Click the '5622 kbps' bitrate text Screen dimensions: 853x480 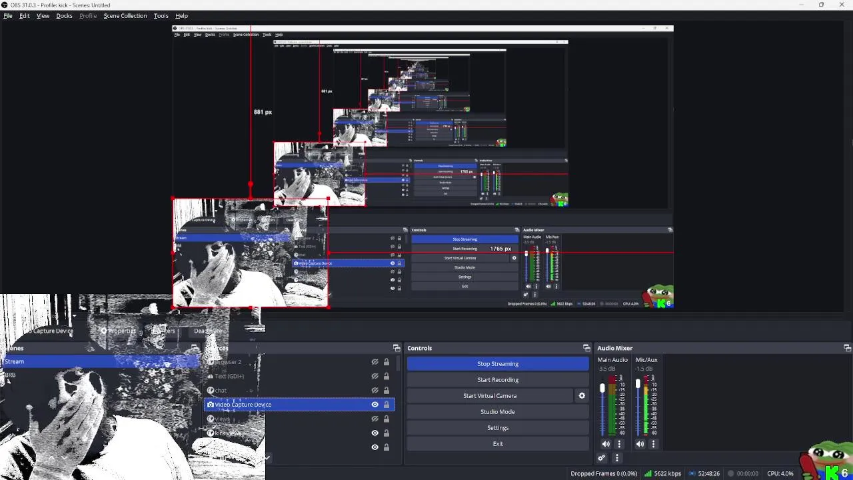click(667, 474)
